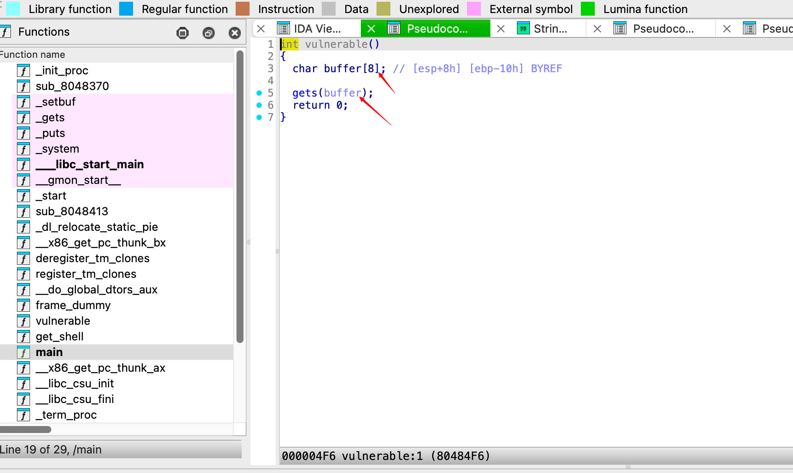Close the active Pseudocode tab
This screenshot has width=793, height=473.
[x=371, y=29]
